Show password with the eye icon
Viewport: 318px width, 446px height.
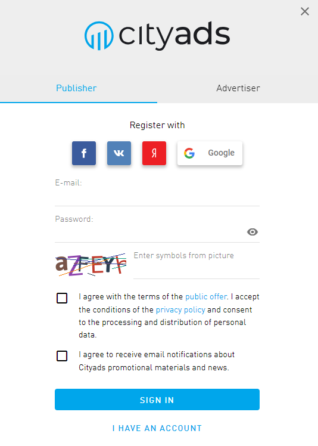click(x=252, y=232)
